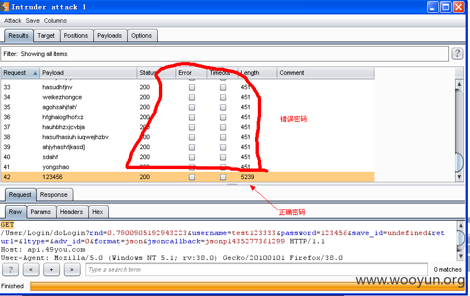Toggle Timeout checkbox for 123456 payload row
Screen dimensions: 470x296
[223, 177]
